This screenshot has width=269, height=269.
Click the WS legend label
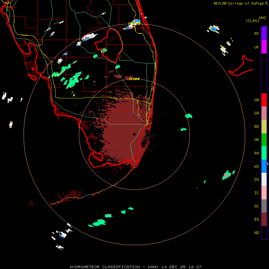click(256, 166)
